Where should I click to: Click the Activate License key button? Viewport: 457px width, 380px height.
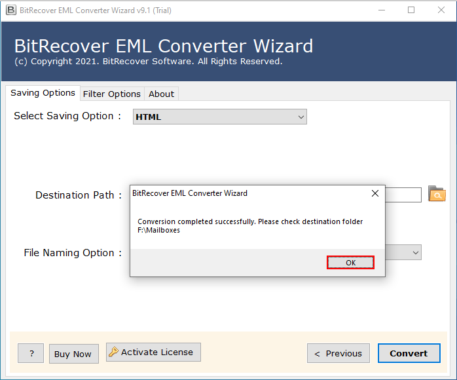point(153,352)
